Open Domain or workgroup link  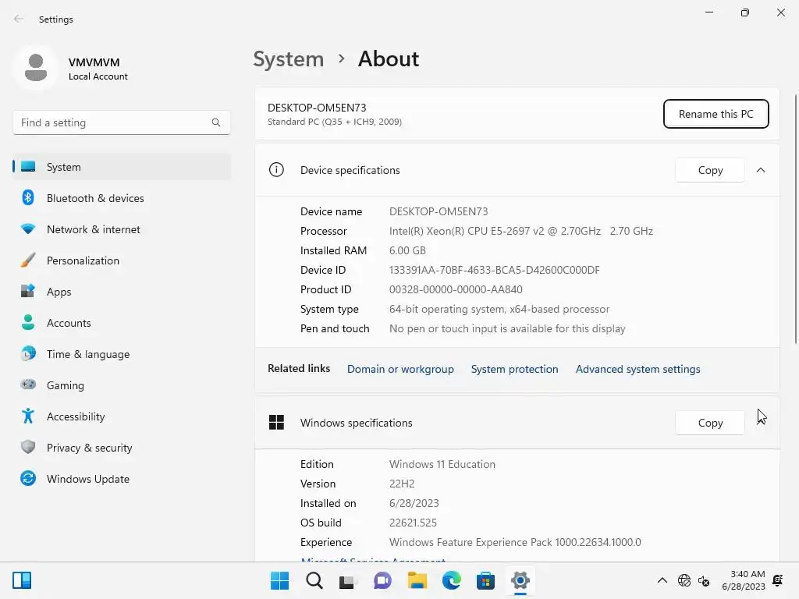[x=400, y=369]
